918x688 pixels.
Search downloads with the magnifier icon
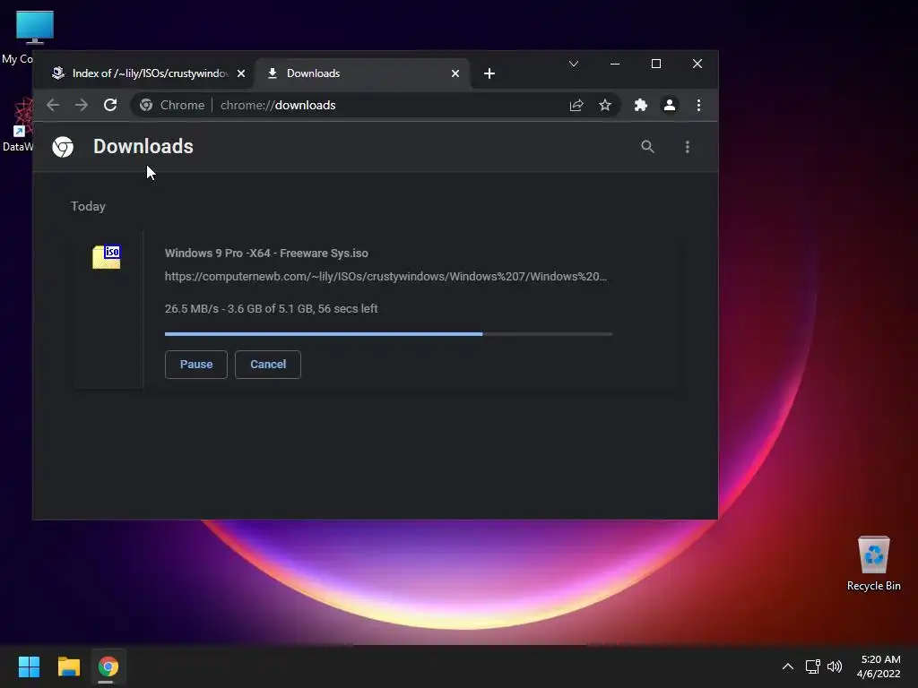647,147
